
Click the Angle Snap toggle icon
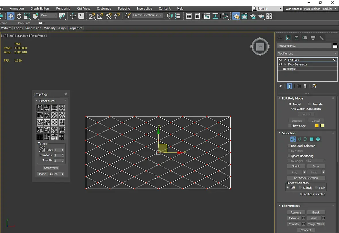coord(100,16)
